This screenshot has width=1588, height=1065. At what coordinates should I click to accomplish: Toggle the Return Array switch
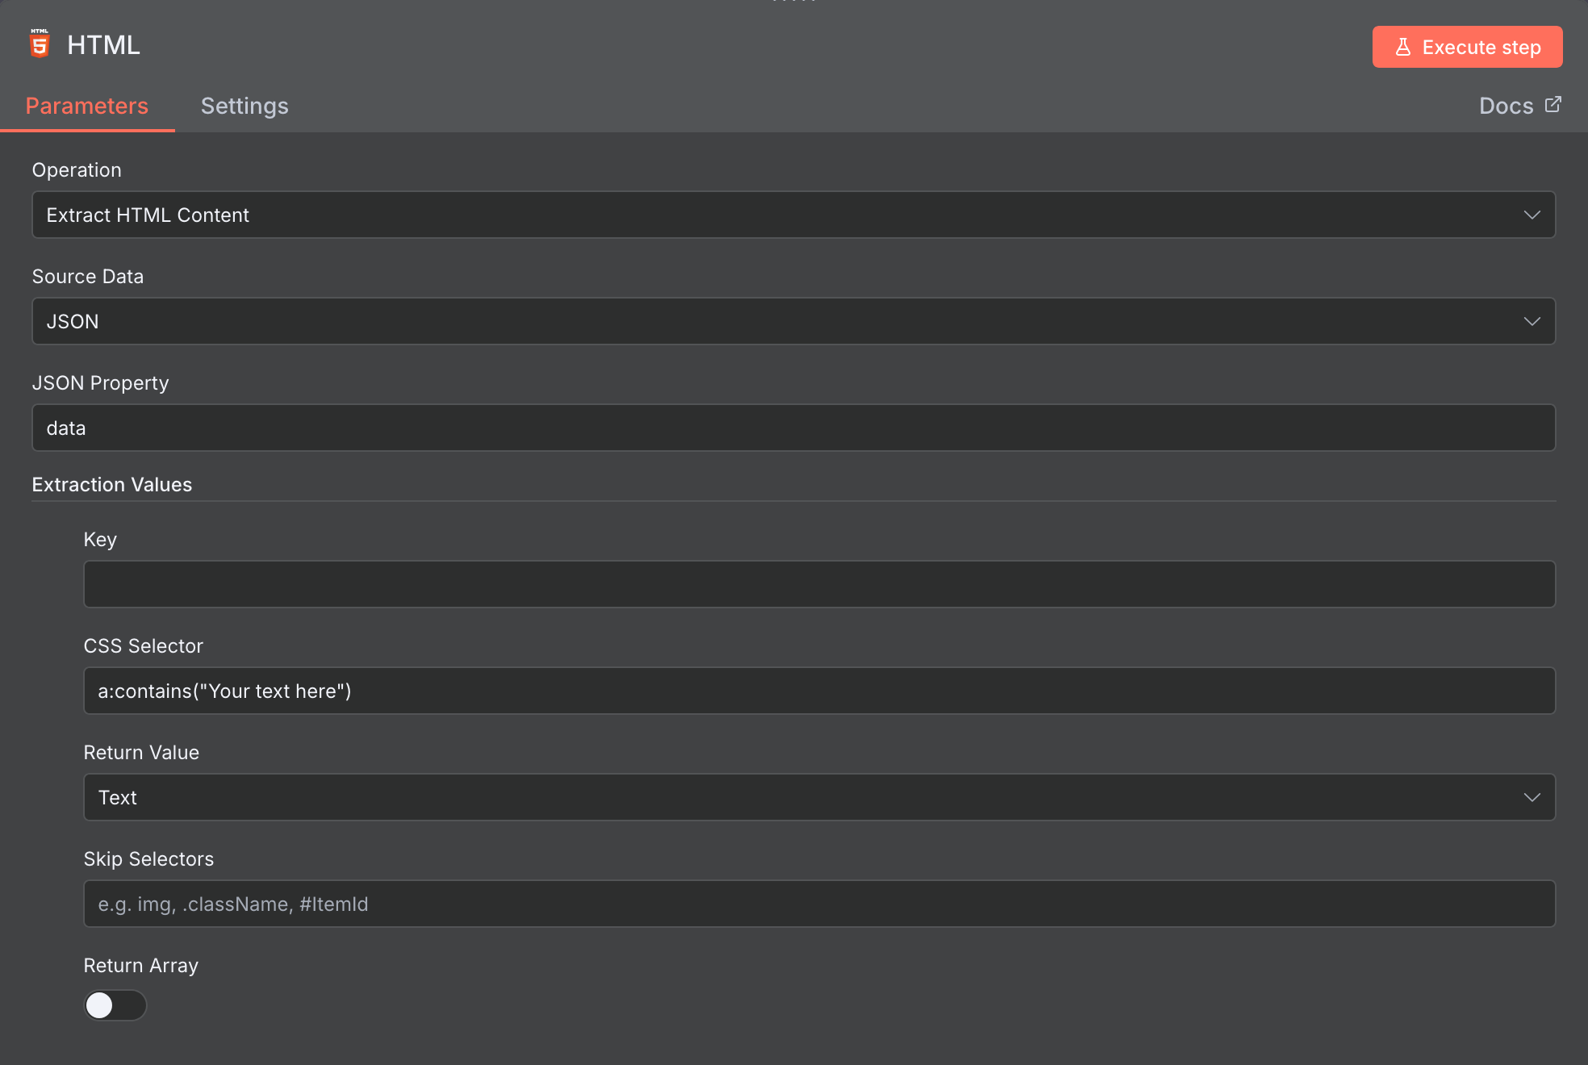pyautogui.click(x=115, y=1005)
